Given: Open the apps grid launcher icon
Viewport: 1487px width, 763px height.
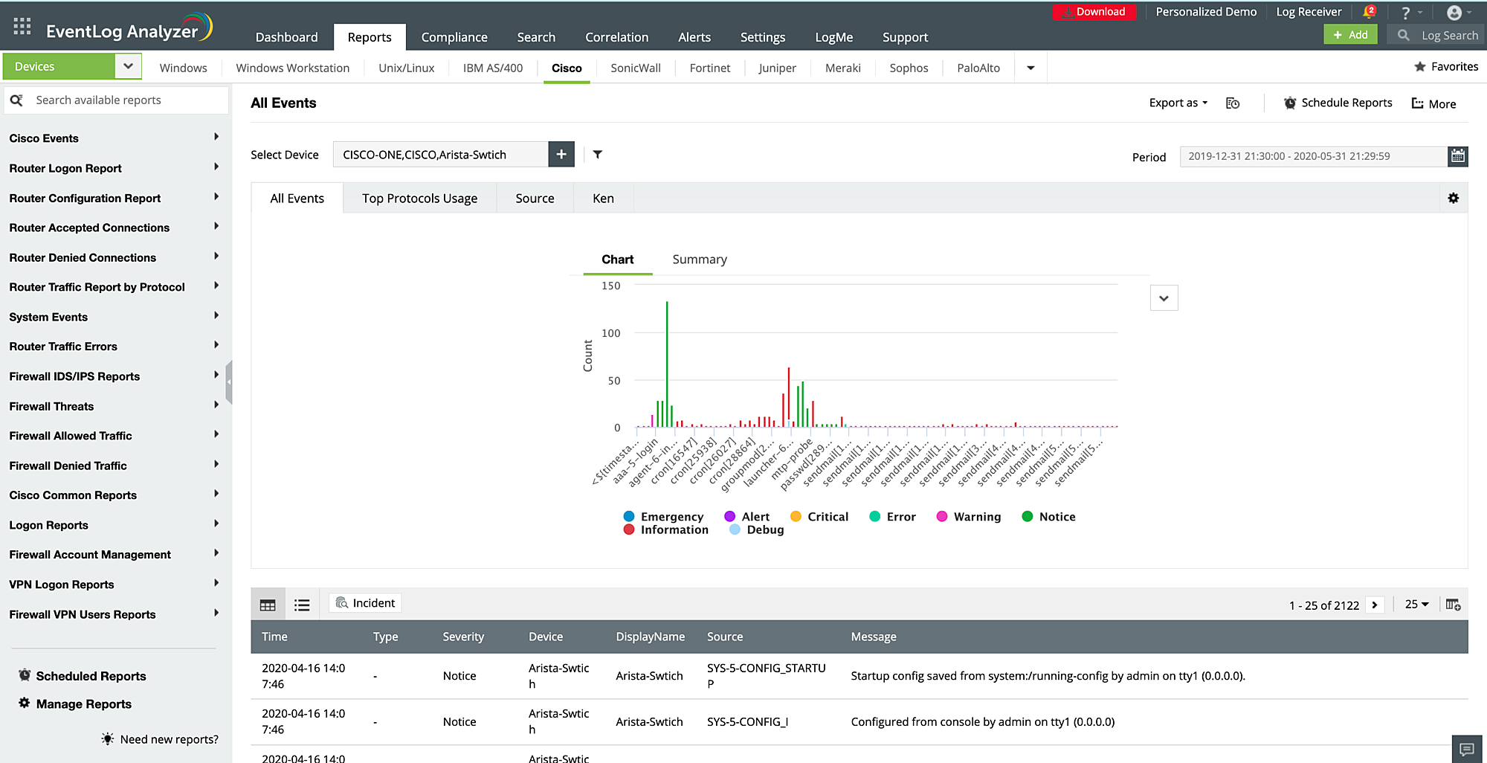Looking at the screenshot, I should 22,27.
